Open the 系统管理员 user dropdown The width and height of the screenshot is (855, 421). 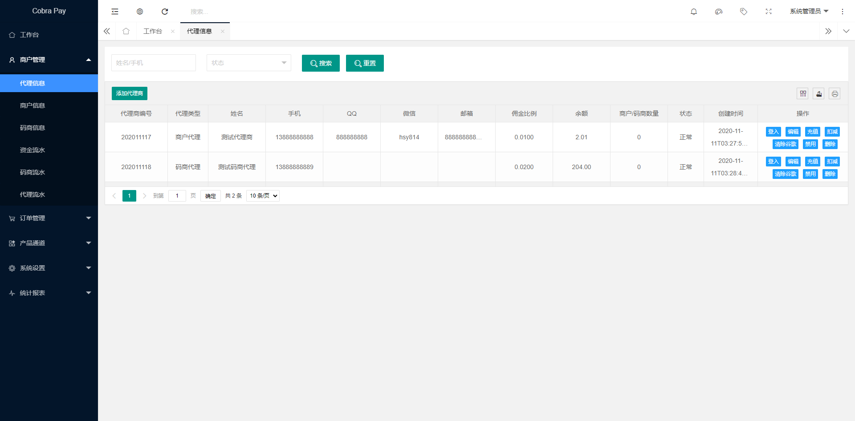coord(809,12)
